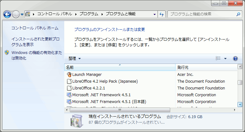245x132 pixels.
Task: Open the help question mark icon
Action: tap(235, 59)
